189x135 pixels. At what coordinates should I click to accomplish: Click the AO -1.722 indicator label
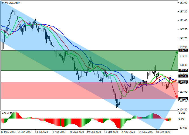click(x=8, y=113)
